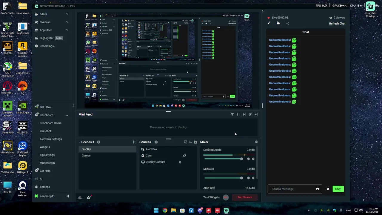Collapse the chat panel arrow
The image size is (382, 215).
click(263, 11)
